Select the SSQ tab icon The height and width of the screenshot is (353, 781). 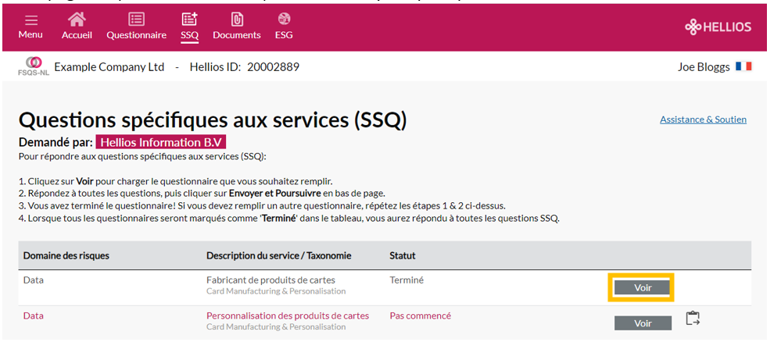coord(189,20)
